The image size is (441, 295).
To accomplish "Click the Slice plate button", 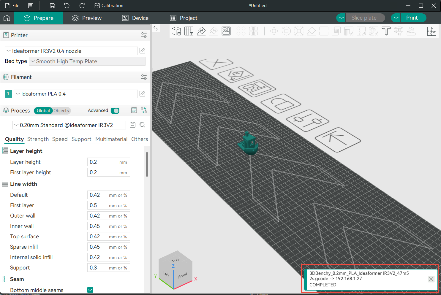I will click(x=365, y=18).
